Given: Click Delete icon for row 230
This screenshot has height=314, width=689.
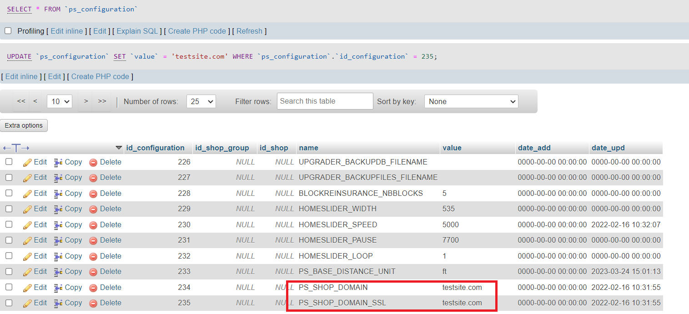Looking at the screenshot, I should click(x=93, y=225).
